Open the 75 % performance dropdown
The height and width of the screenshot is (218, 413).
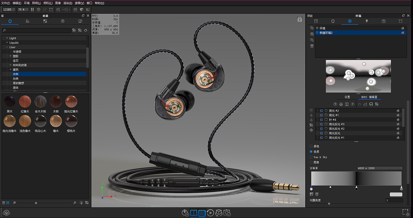coord(23,10)
